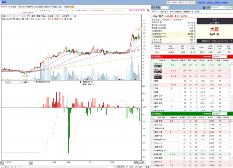
Task: Set chart range to 1年
Action: (x=136, y=167)
